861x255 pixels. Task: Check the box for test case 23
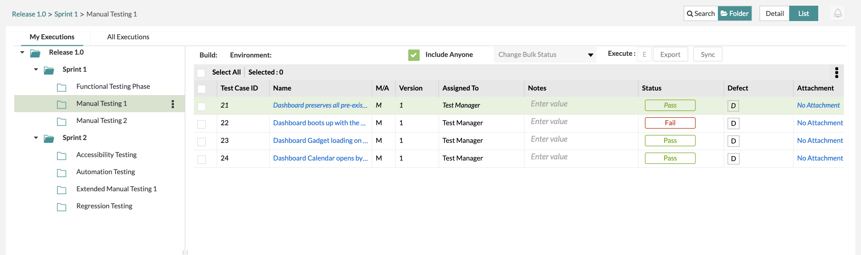(202, 141)
